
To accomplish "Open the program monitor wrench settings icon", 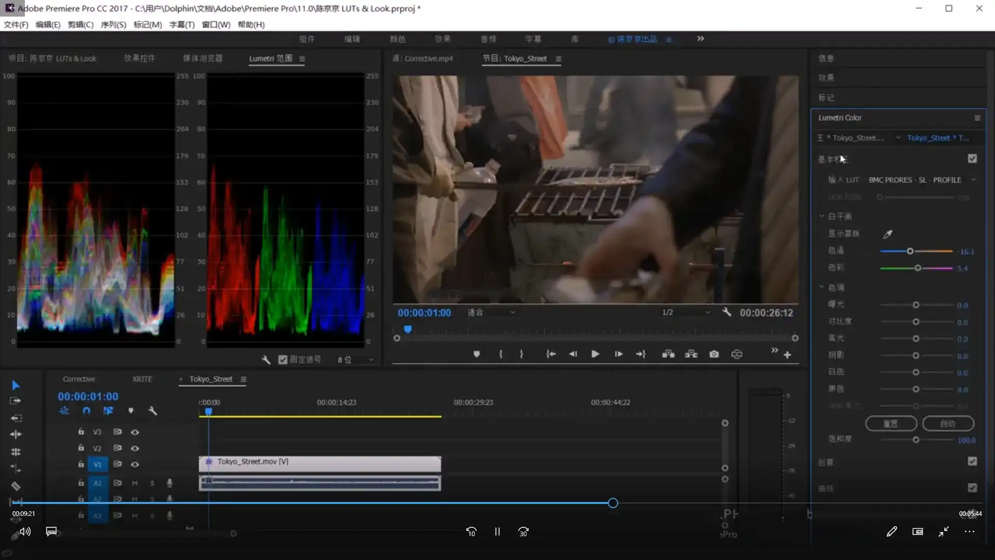I will [727, 312].
